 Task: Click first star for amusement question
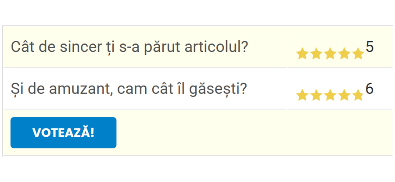302,95
